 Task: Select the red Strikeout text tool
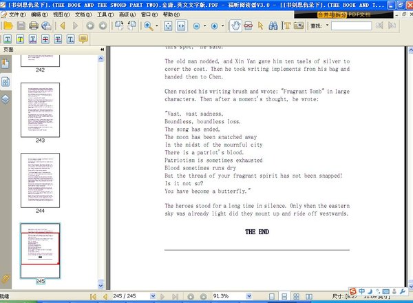tap(45, 39)
